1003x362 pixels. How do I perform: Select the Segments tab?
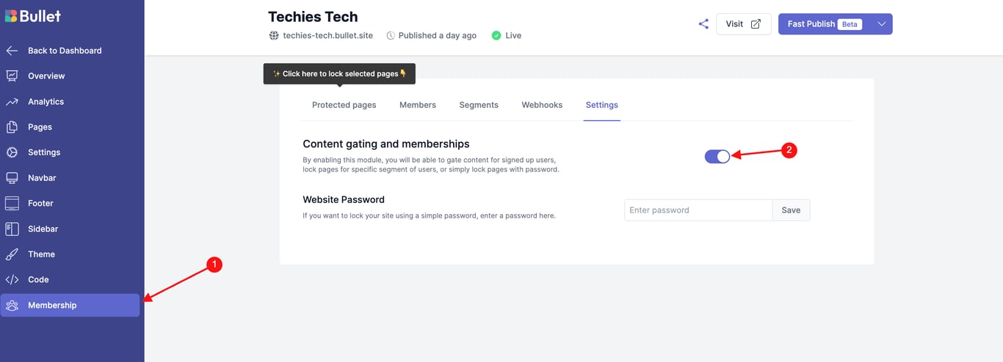[x=479, y=105]
